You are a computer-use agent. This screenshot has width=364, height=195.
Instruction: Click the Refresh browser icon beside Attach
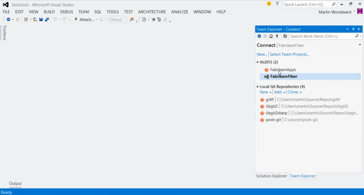[x=101, y=20]
